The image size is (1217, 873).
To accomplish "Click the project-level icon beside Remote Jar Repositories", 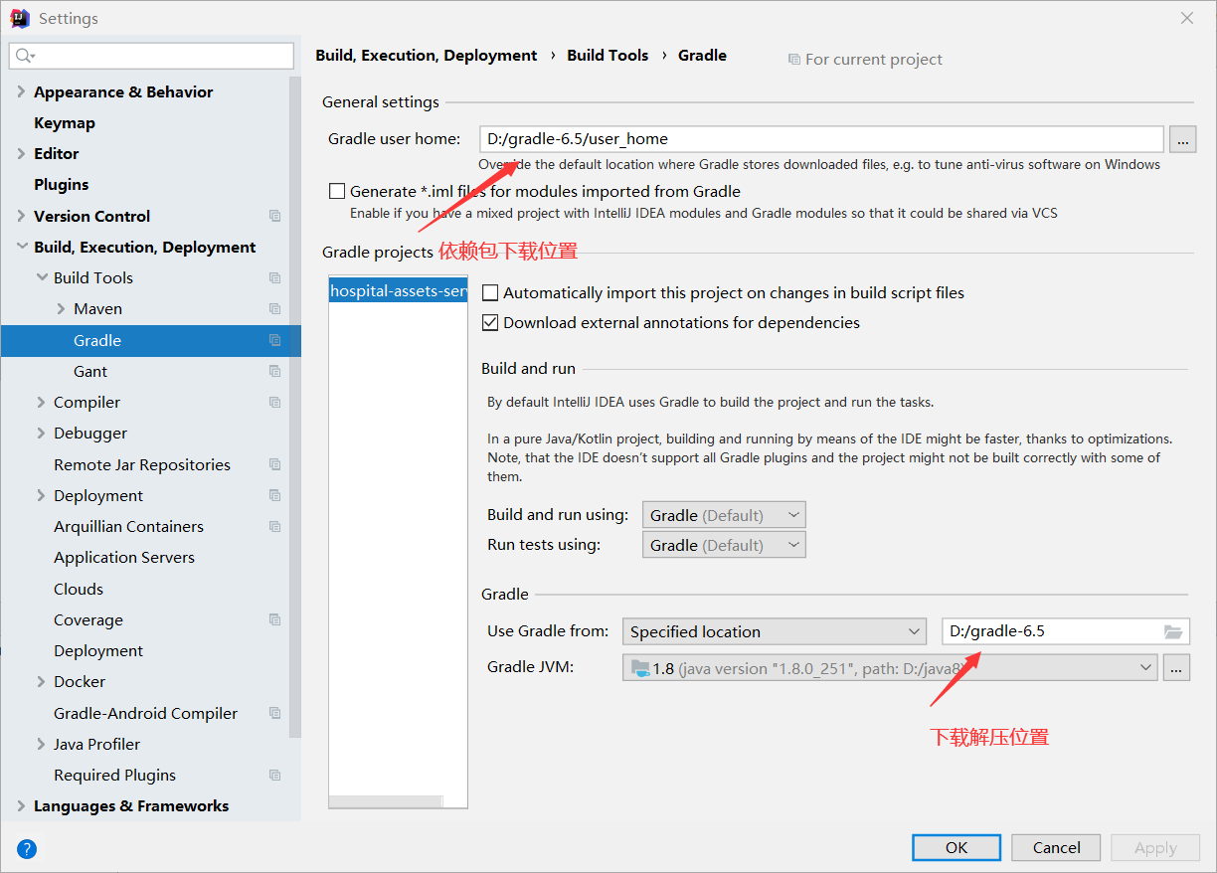I will 274,464.
